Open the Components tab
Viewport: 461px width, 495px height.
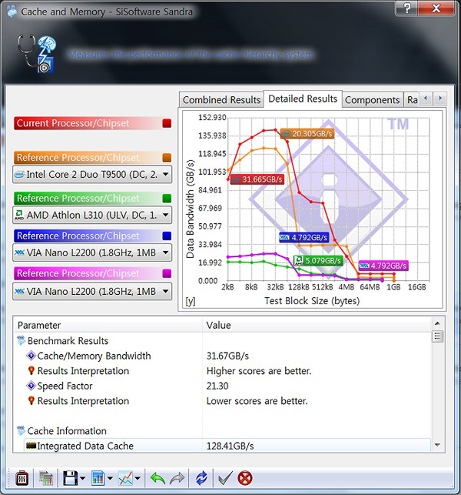pyautogui.click(x=372, y=100)
